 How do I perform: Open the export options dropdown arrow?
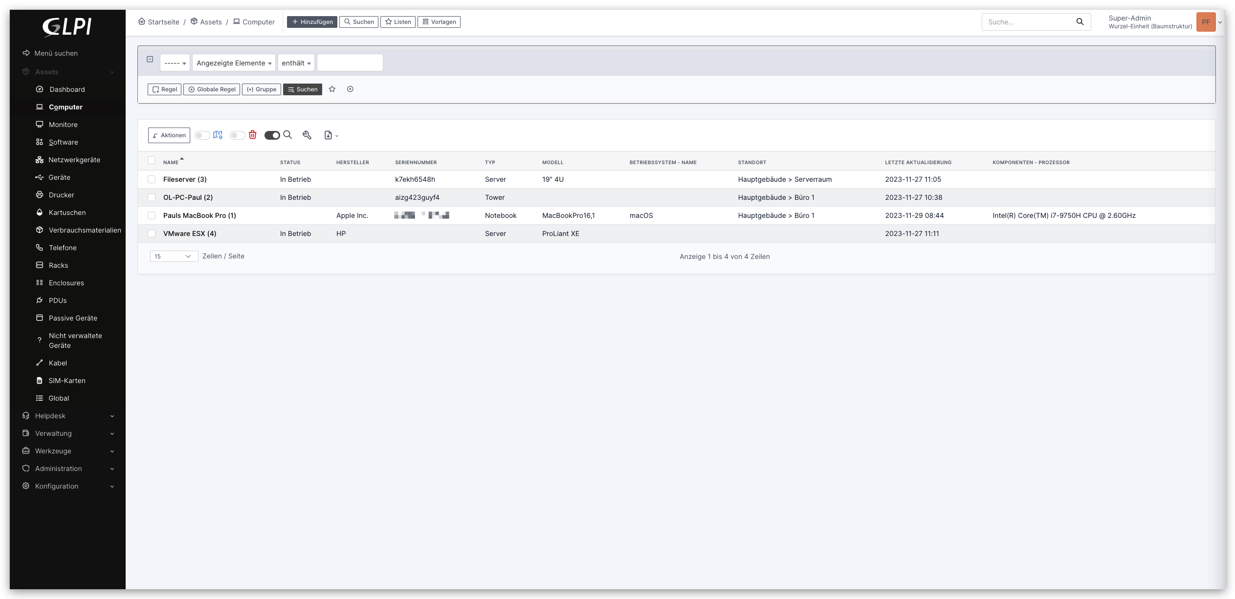[337, 136]
